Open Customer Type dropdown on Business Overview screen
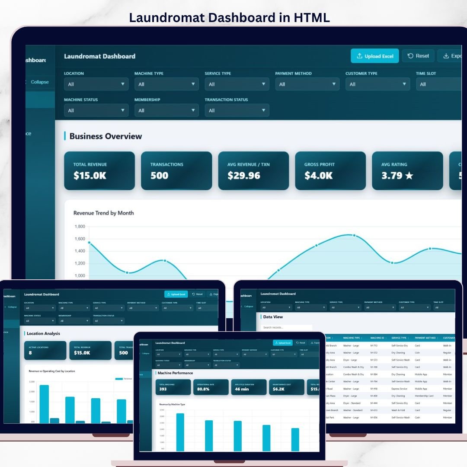 (377, 84)
